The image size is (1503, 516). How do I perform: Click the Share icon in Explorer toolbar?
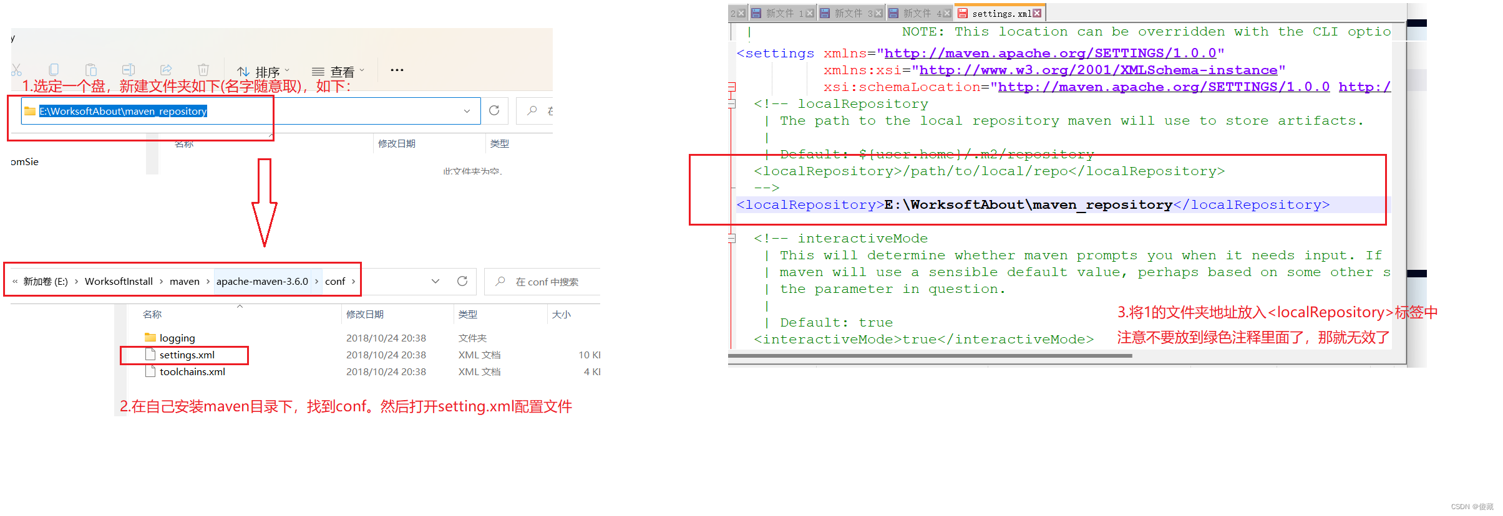coord(166,70)
